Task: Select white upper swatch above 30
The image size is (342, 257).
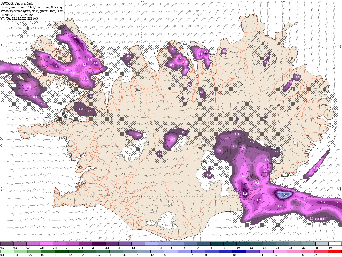Action: click(335, 244)
